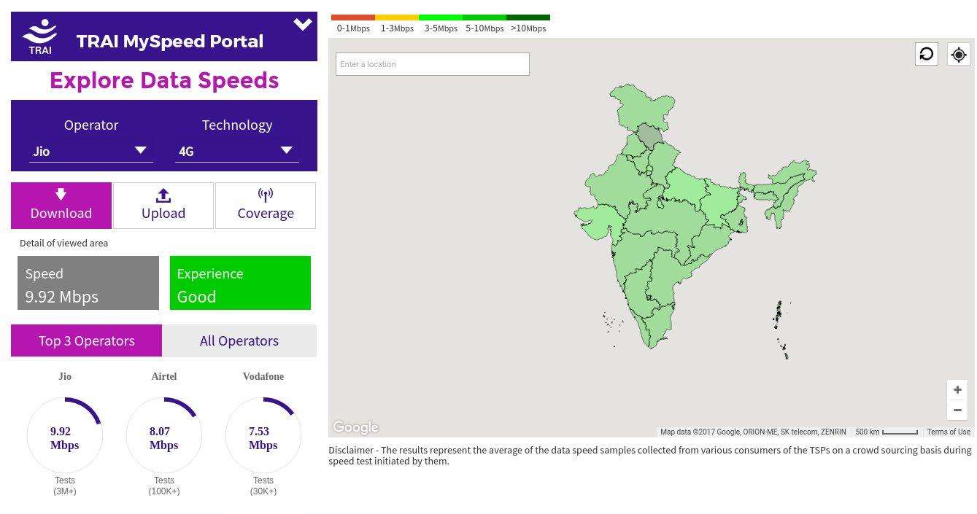Viewport: 977px width, 514px height.
Task: Click the dark green >10Mbps legend swatch
Action: click(528, 17)
